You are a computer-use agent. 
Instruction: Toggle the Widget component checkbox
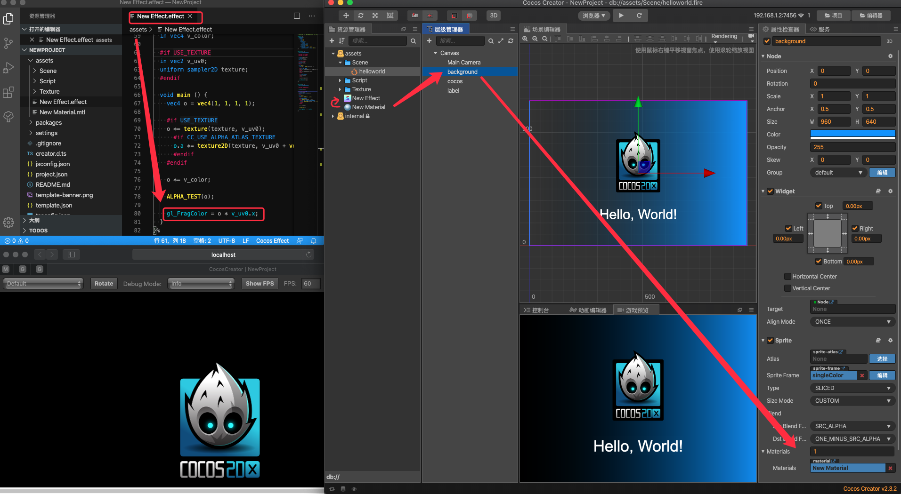coord(771,191)
